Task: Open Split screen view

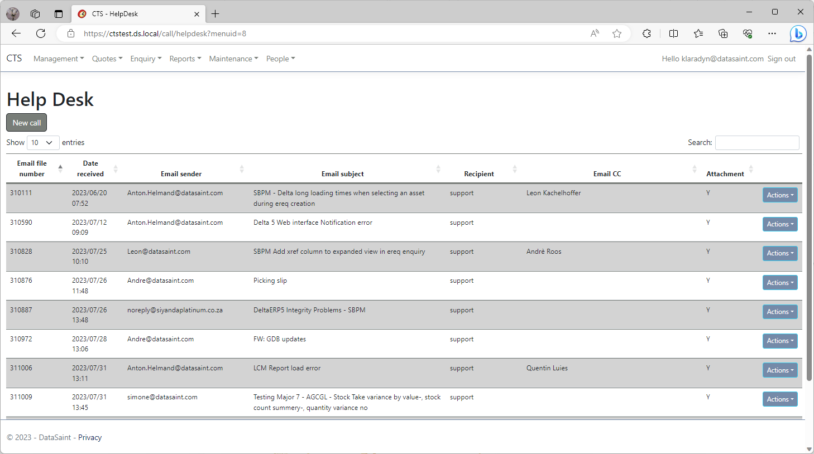Action: [x=673, y=33]
